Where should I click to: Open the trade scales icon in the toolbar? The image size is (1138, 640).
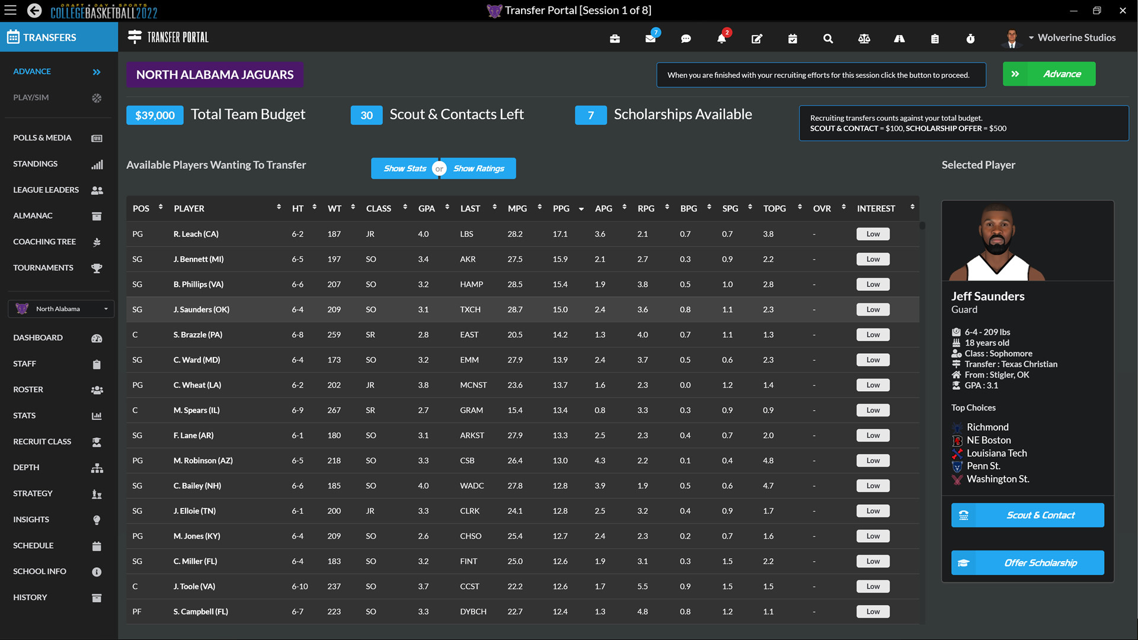[864, 39]
